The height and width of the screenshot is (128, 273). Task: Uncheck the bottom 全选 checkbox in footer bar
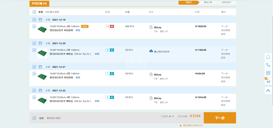click(x=34, y=118)
